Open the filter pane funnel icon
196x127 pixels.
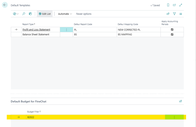(174, 14)
